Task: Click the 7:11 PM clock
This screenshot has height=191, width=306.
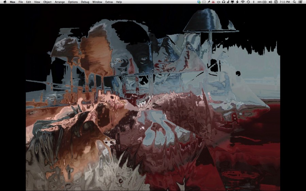Action: pyautogui.click(x=285, y=2)
